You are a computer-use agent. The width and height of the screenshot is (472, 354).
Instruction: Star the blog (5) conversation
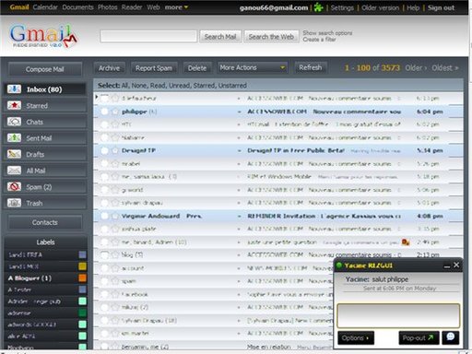click(x=115, y=255)
